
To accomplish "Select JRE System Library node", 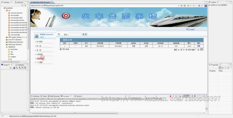I will (x=16, y=37).
